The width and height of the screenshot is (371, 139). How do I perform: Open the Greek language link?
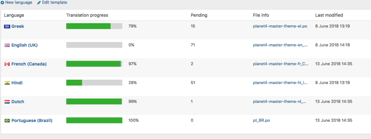coord(18,26)
